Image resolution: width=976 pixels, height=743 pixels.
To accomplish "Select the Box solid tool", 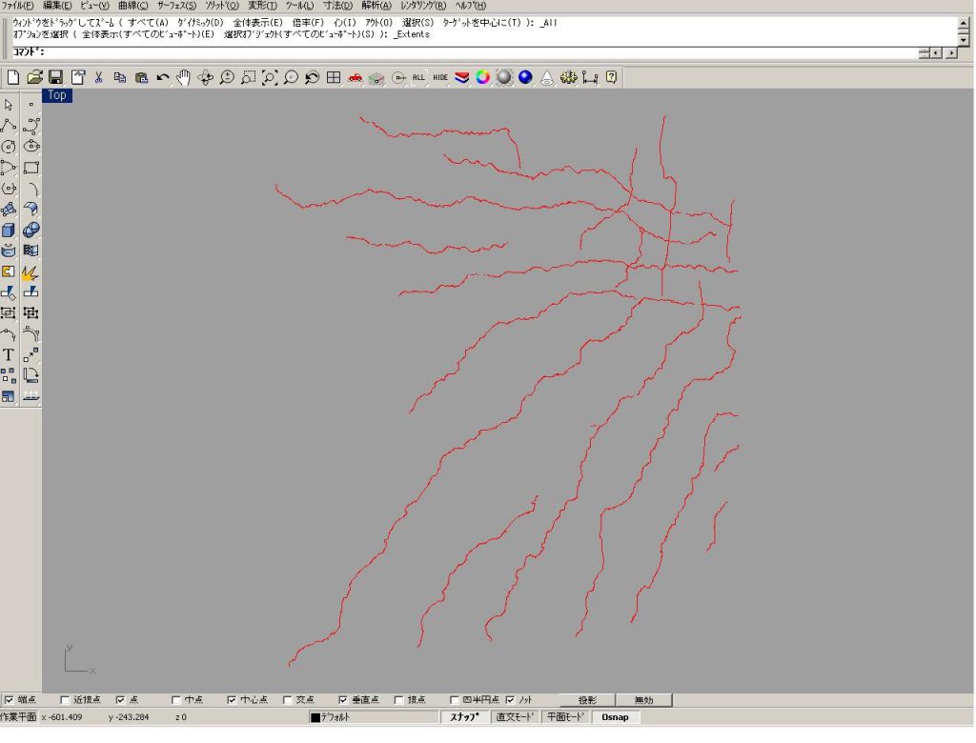I will click(9, 231).
